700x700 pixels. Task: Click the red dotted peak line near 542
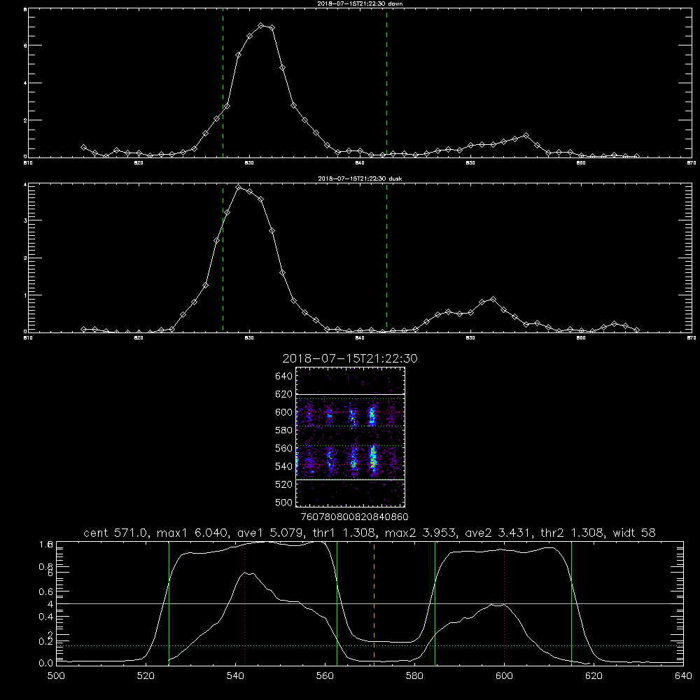point(244,603)
